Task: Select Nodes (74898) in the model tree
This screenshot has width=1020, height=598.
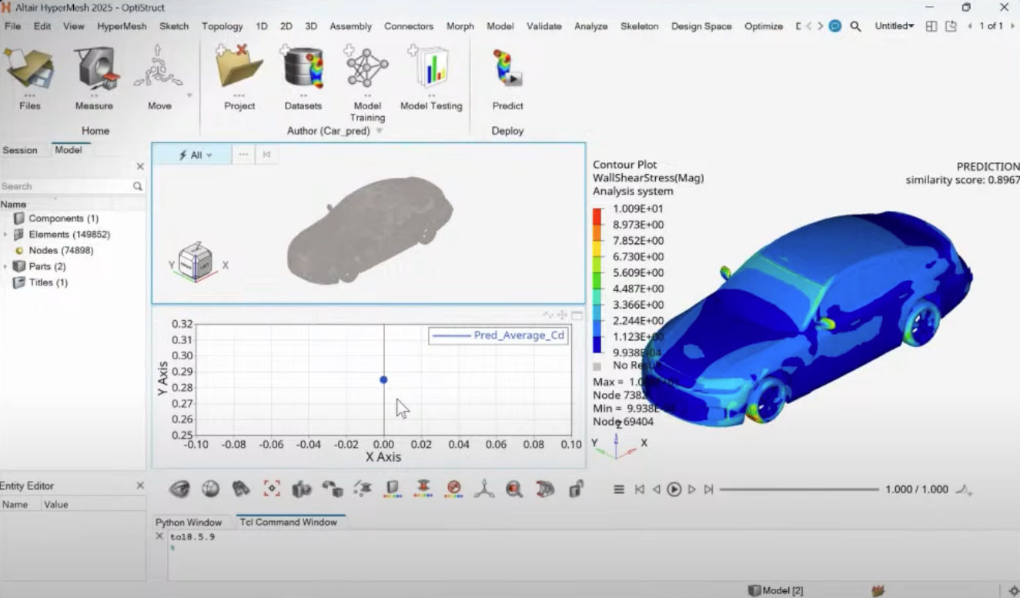Action: [61, 250]
